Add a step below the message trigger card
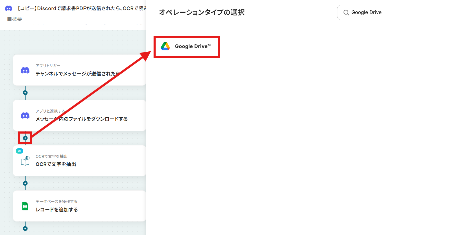Image resolution: width=462 pixels, height=235 pixels. point(25,93)
